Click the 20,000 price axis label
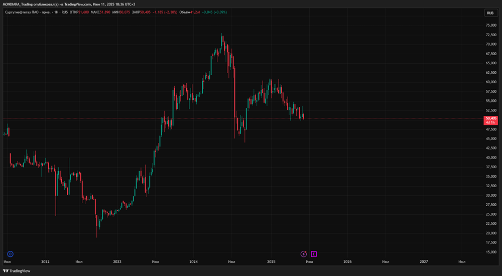This screenshot has height=276, width=502. [x=491, y=233]
